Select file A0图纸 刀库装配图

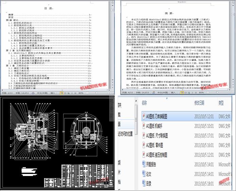point(186,116)
